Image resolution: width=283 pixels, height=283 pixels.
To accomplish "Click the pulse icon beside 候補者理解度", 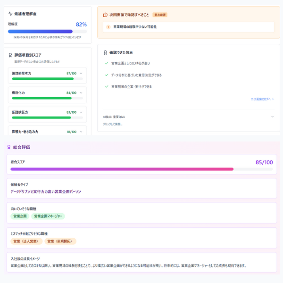I will tap(10, 14).
